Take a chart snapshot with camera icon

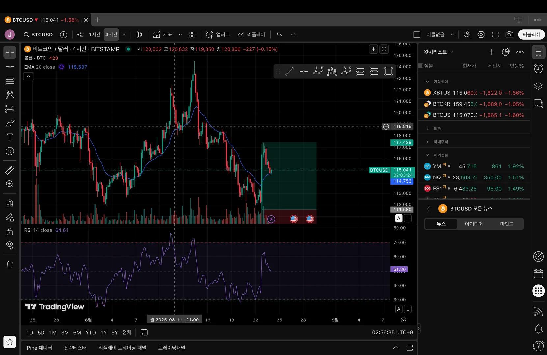click(x=509, y=35)
